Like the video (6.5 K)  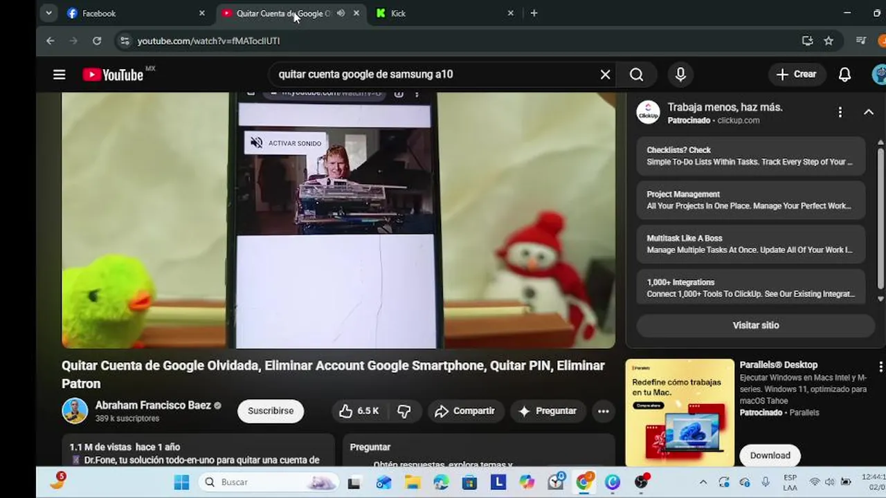[359, 411]
